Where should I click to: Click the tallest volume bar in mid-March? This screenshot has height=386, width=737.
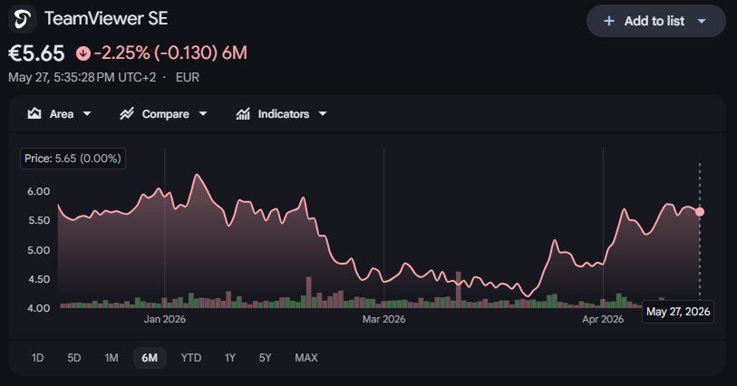459,289
